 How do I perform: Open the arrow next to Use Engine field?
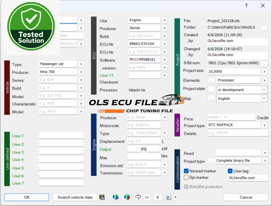[165, 20]
